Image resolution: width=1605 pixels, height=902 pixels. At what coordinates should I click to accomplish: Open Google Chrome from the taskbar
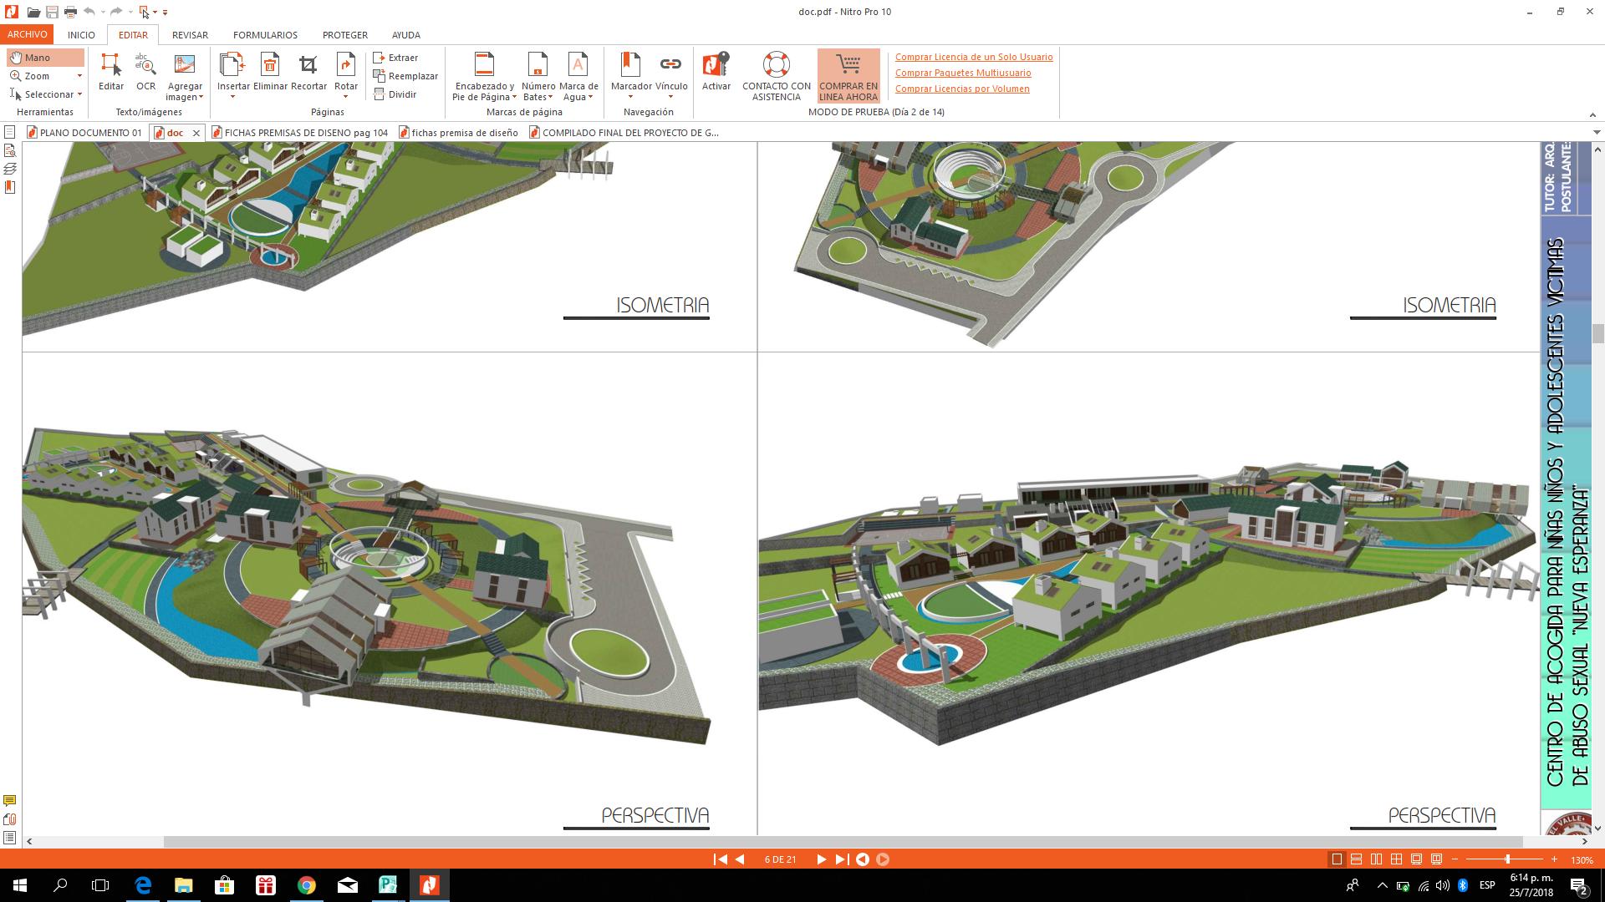pos(307,885)
